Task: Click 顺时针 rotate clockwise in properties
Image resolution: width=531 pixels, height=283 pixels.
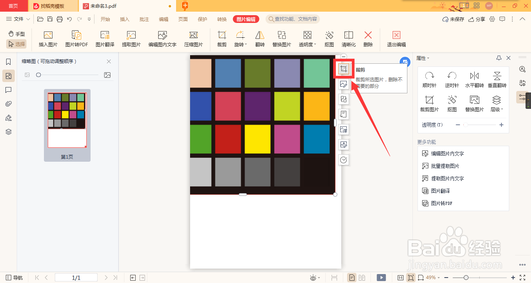Action: pos(430,79)
